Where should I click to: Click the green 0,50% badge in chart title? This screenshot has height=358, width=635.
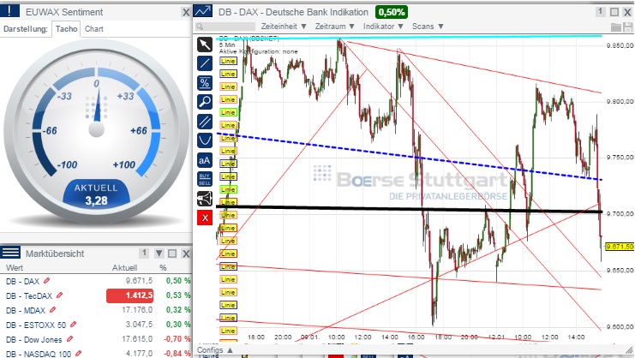tap(392, 12)
